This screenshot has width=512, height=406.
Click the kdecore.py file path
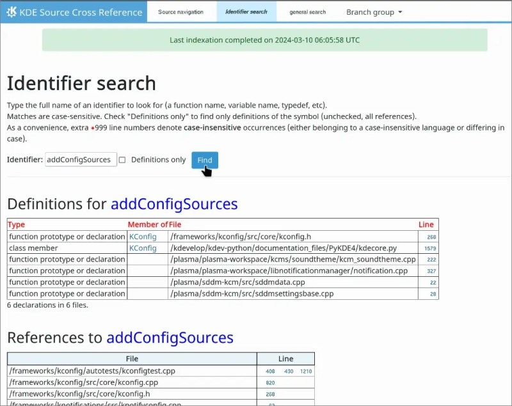click(284, 248)
